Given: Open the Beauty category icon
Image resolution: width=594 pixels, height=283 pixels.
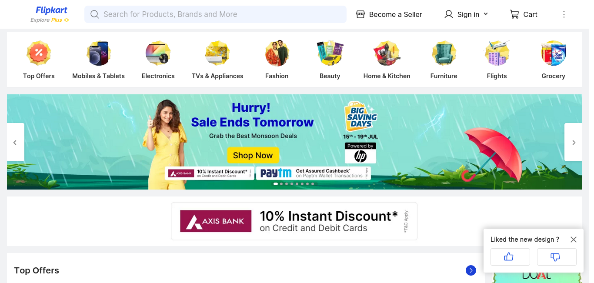Looking at the screenshot, I should pyautogui.click(x=330, y=53).
